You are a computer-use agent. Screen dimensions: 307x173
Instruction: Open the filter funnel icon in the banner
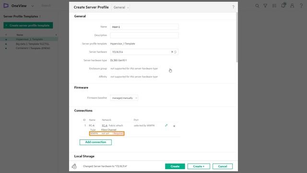(x=265, y=6)
